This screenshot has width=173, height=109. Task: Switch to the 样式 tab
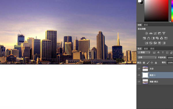click(146, 25)
